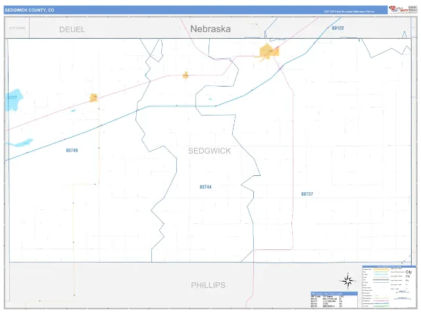Screen dimensions: 421x315
Task: Select ZIP code label 80737
Action: click(x=307, y=194)
